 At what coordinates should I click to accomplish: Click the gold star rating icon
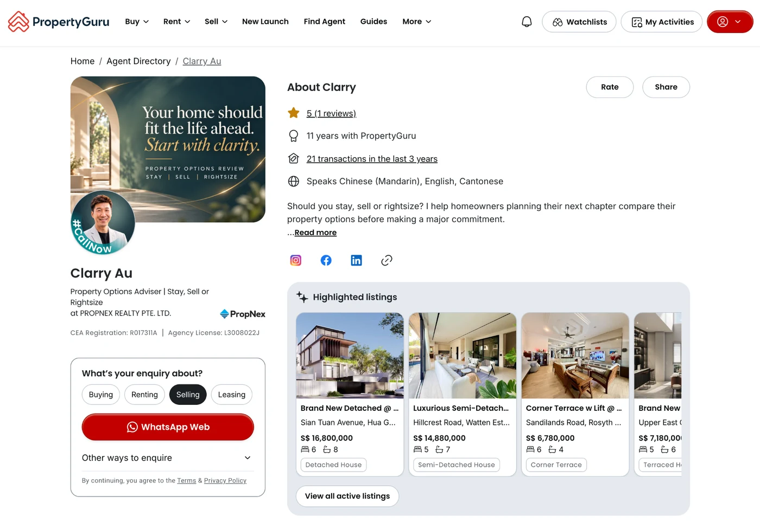294,113
